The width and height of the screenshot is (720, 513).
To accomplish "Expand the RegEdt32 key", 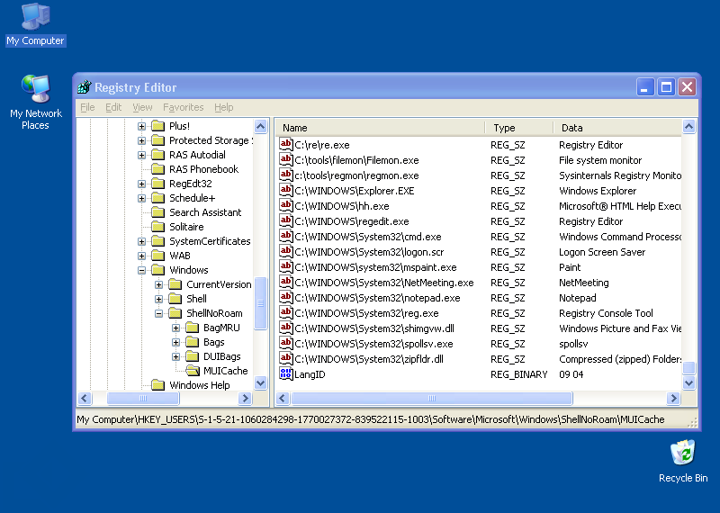I will pos(141,184).
